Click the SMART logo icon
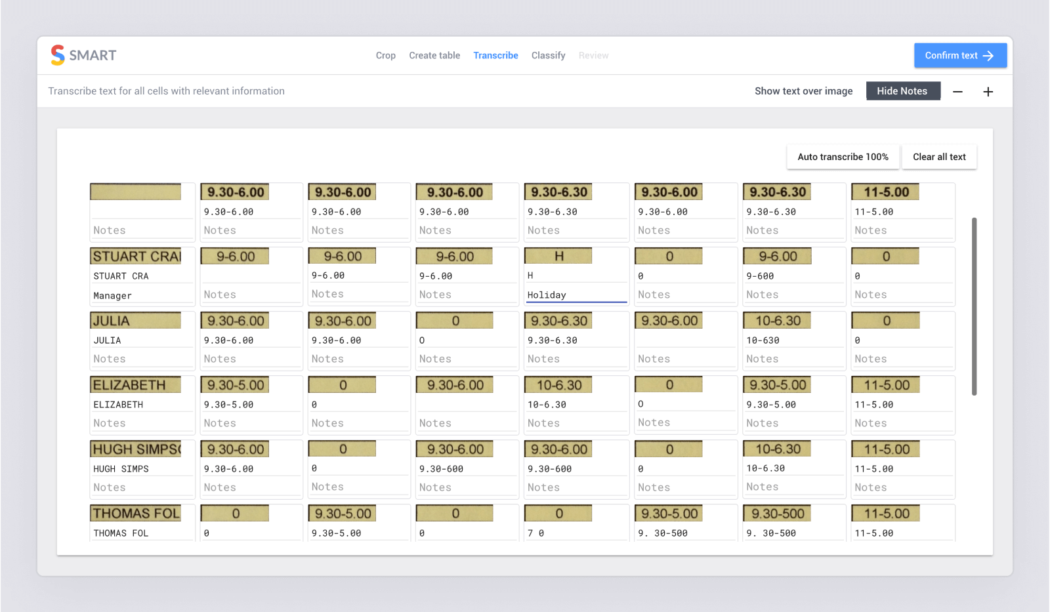 [x=58, y=55]
